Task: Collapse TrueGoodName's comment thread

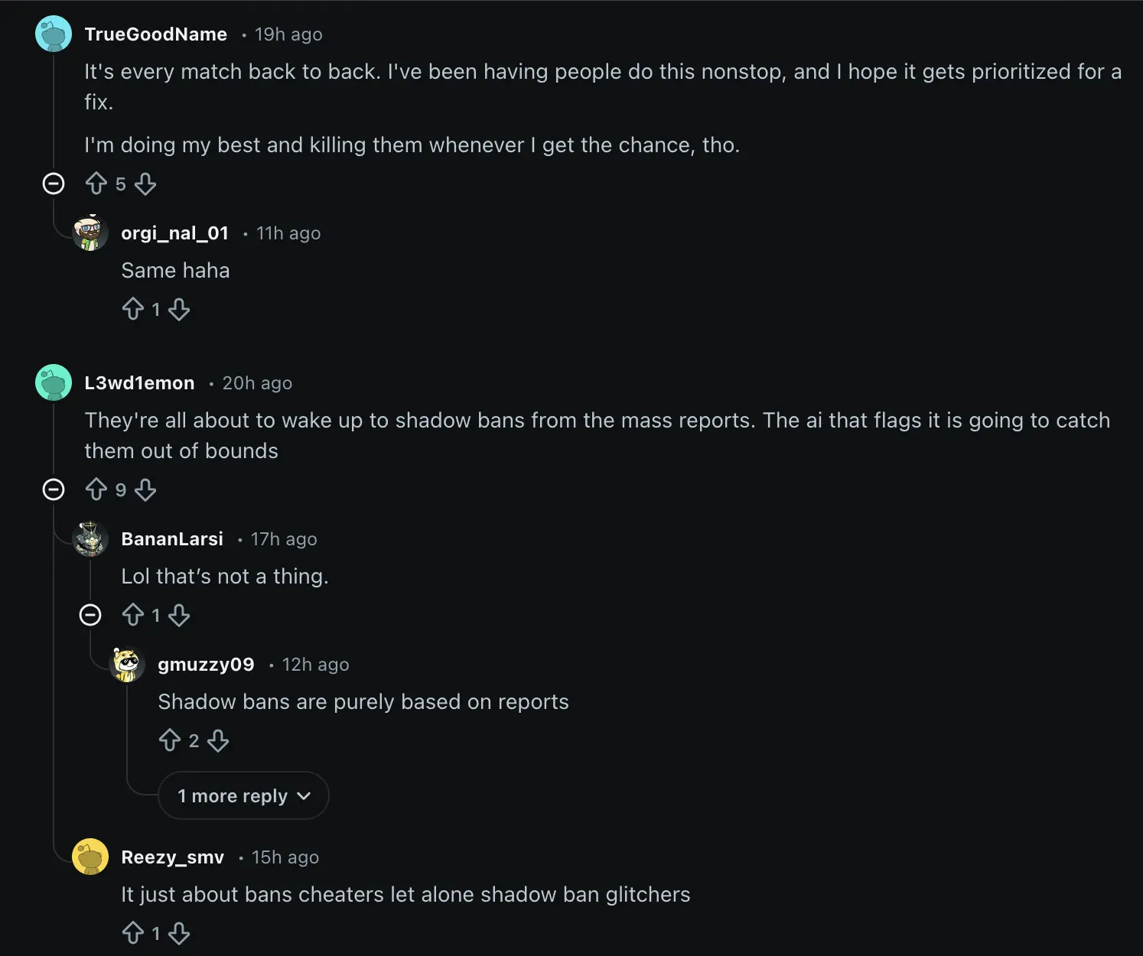Action: pos(54,184)
